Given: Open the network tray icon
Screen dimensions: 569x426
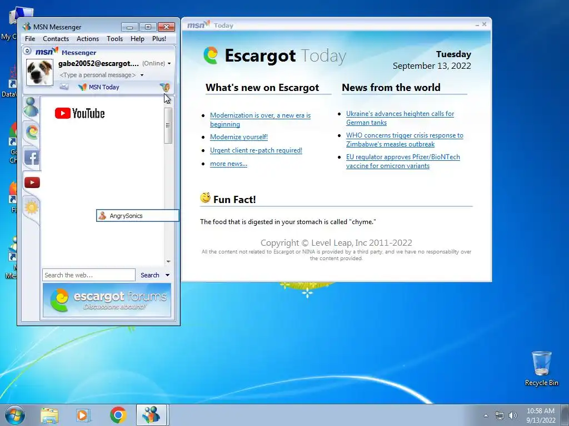Looking at the screenshot, I should tap(500, 415).
